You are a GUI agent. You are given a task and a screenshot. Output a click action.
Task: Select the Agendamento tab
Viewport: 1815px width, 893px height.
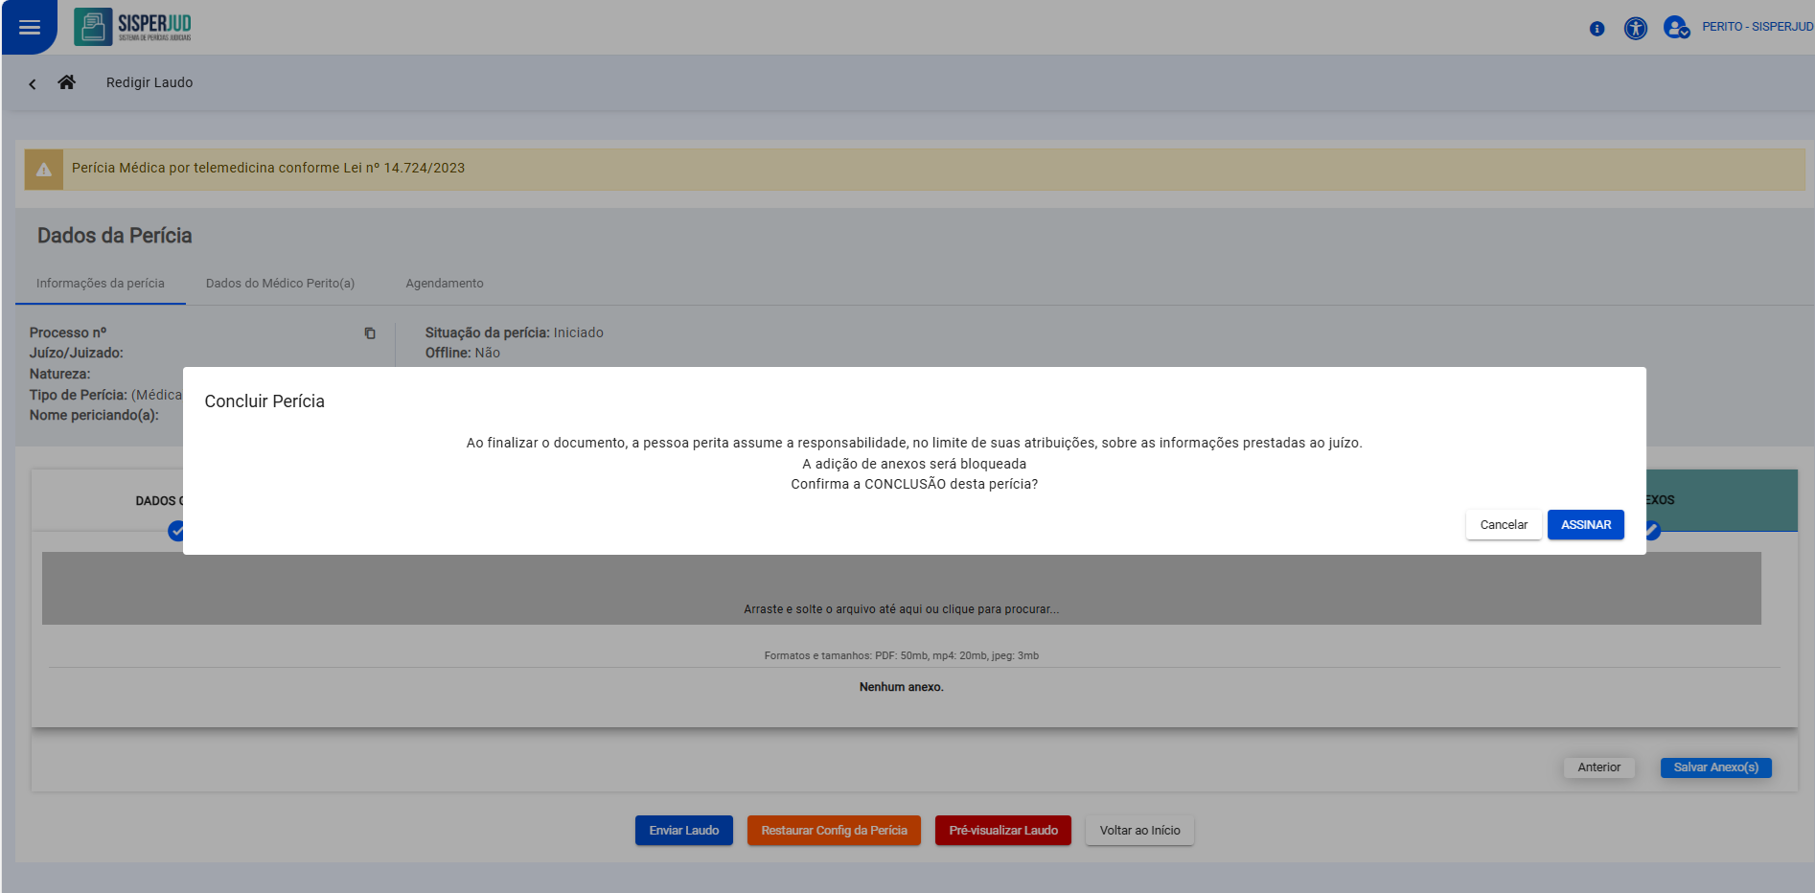(445, 284)
